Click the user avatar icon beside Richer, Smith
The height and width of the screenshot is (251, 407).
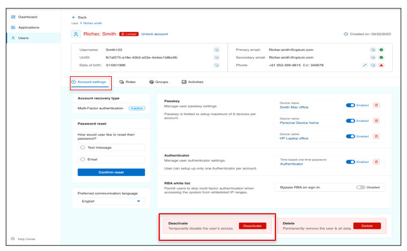[76, 34]
